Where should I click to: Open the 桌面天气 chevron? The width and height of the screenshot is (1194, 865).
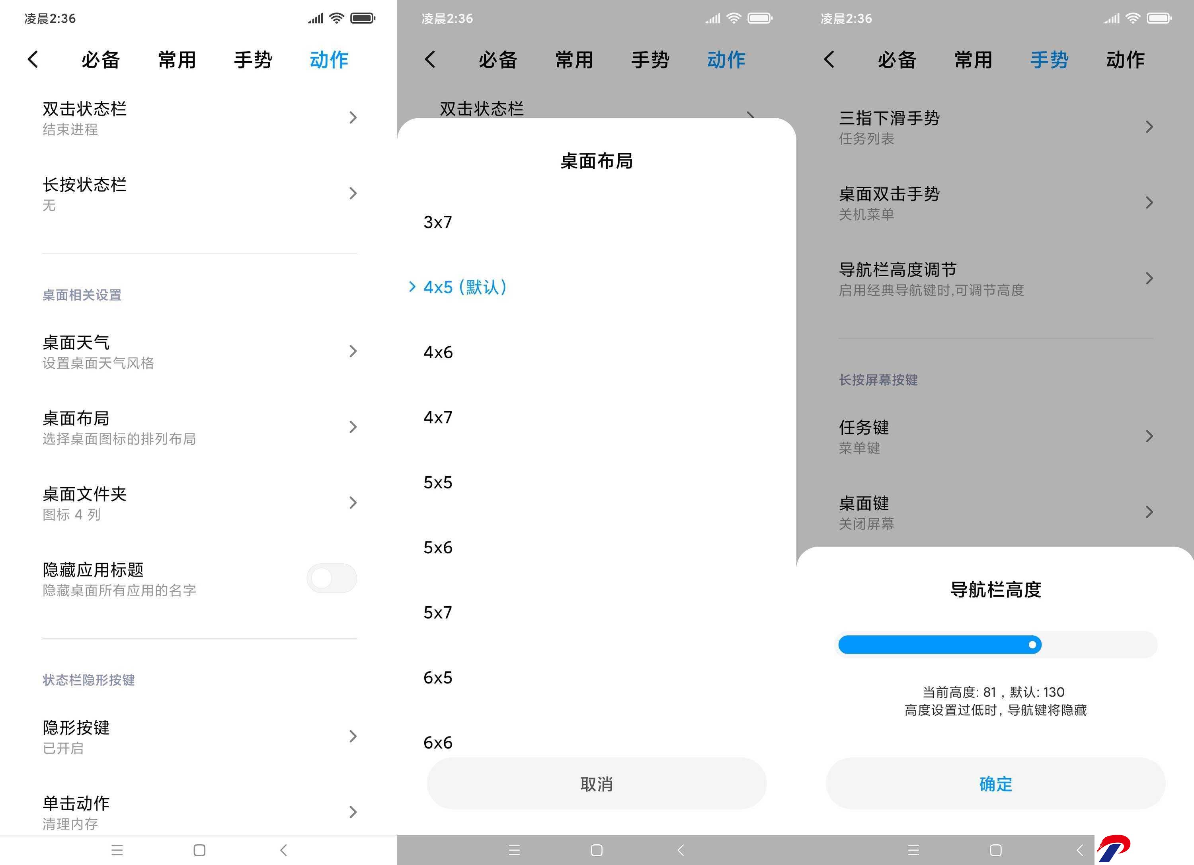coord(353,351)
